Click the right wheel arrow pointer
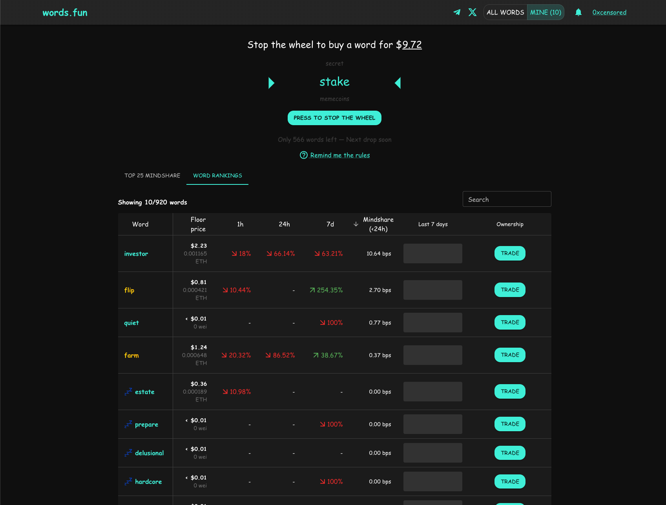The width and height of the screenshot is (666, 505). tap(398, 83)
